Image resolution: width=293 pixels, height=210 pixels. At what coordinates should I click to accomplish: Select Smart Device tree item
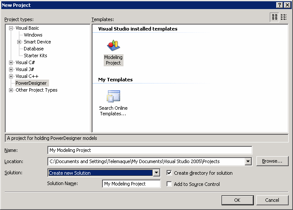pos(37,42)
